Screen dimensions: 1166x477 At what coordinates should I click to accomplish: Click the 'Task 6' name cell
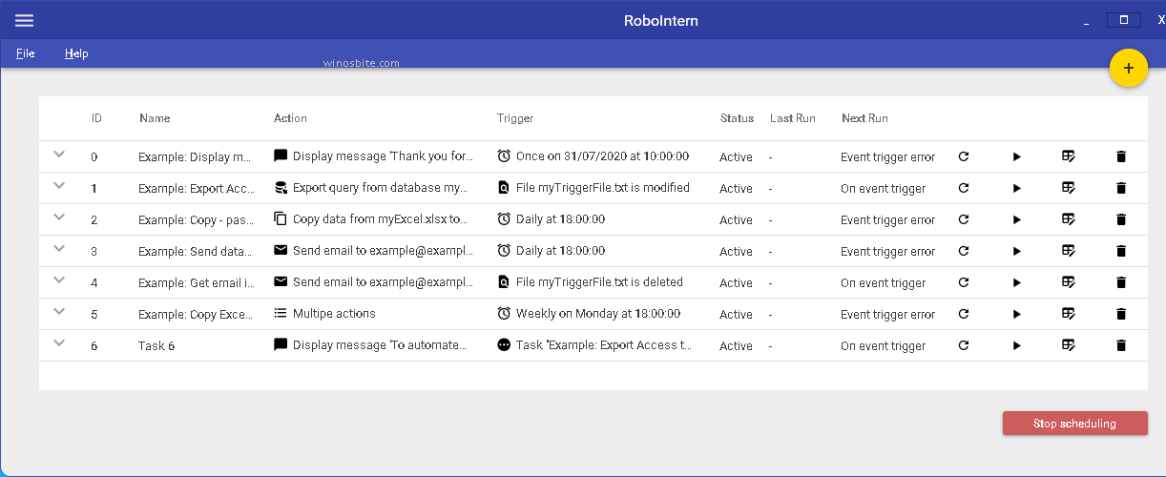(156, 346)
